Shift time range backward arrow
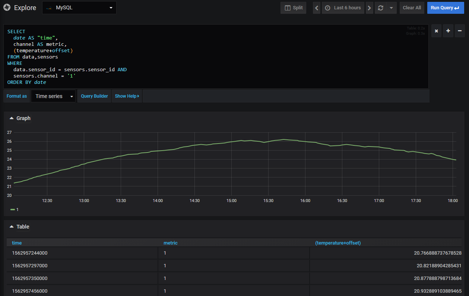The height and width of the screenshot is (296, 469). tap(317, 8)
